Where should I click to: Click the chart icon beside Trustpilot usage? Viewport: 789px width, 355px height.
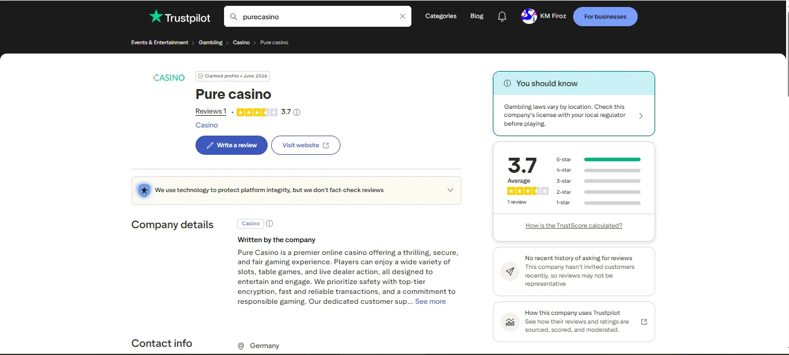[510, 322]
